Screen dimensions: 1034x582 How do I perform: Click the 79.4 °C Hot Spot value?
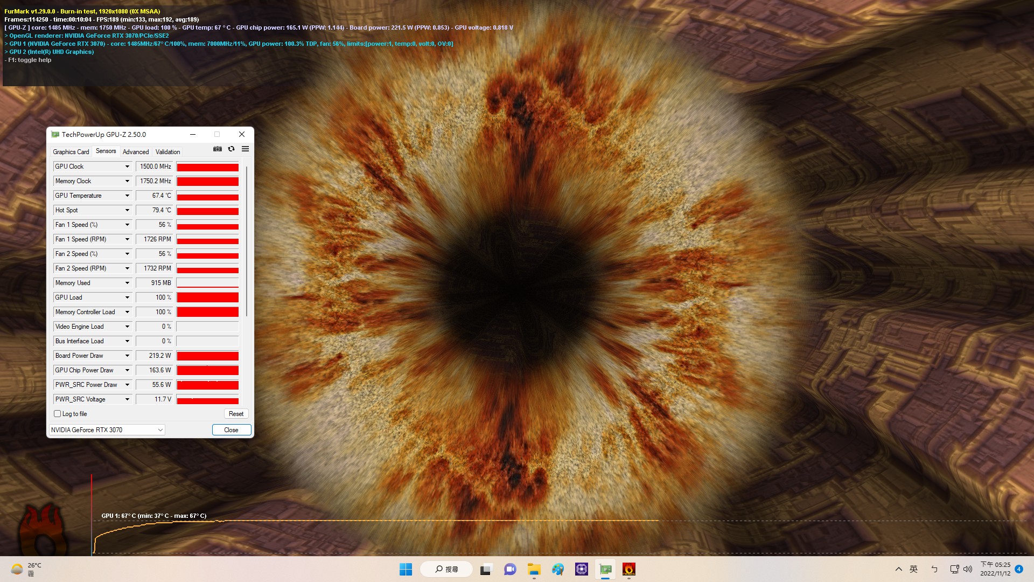click(x=155, y=210)
